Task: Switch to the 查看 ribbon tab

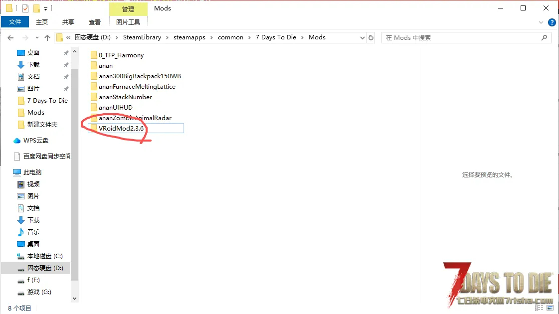Action: pos(95,22)
